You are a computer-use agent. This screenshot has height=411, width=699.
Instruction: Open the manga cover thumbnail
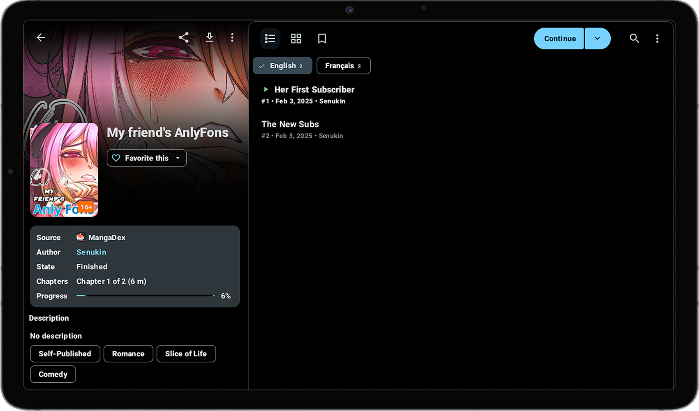point(64,170)
